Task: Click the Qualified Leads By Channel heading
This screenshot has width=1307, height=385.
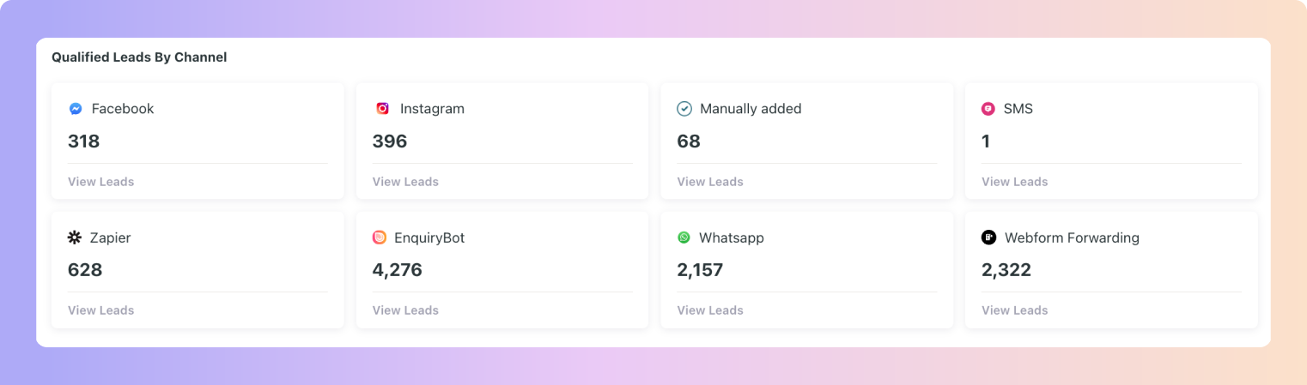Action: (139, 57)
